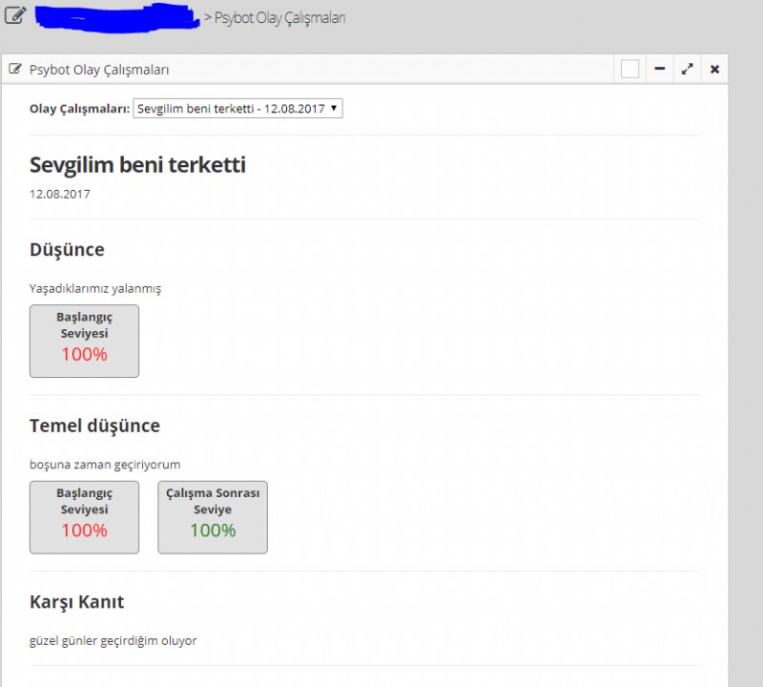The height and width of the screenshot is (687, 763).
Task: Click the panel title 'Psybot Olay Çalışmaları'
Action: click(99, 70)
